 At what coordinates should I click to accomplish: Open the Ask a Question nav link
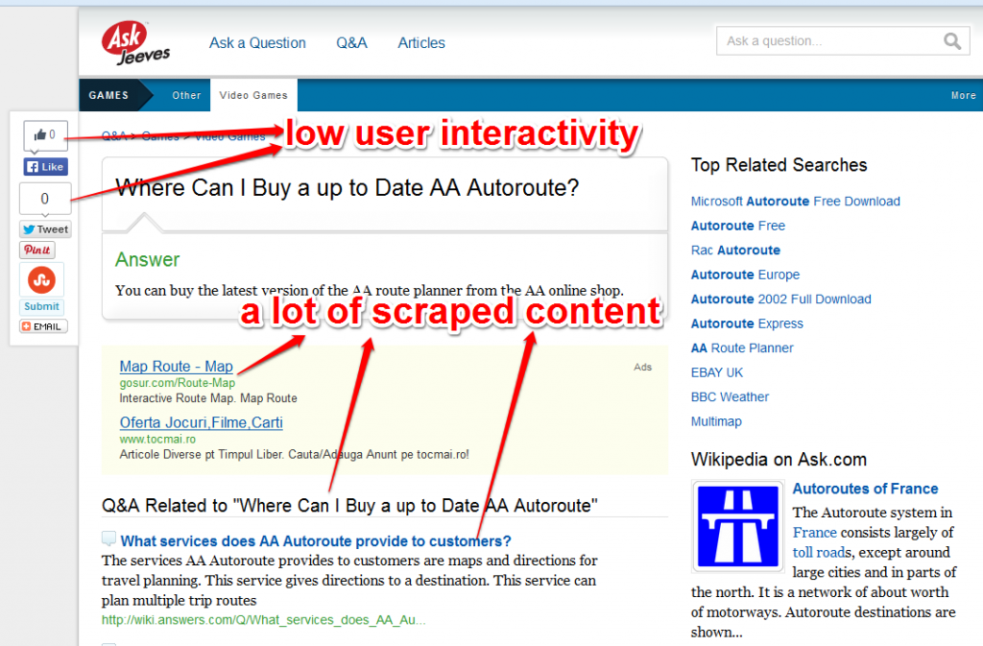click(257, 42)
